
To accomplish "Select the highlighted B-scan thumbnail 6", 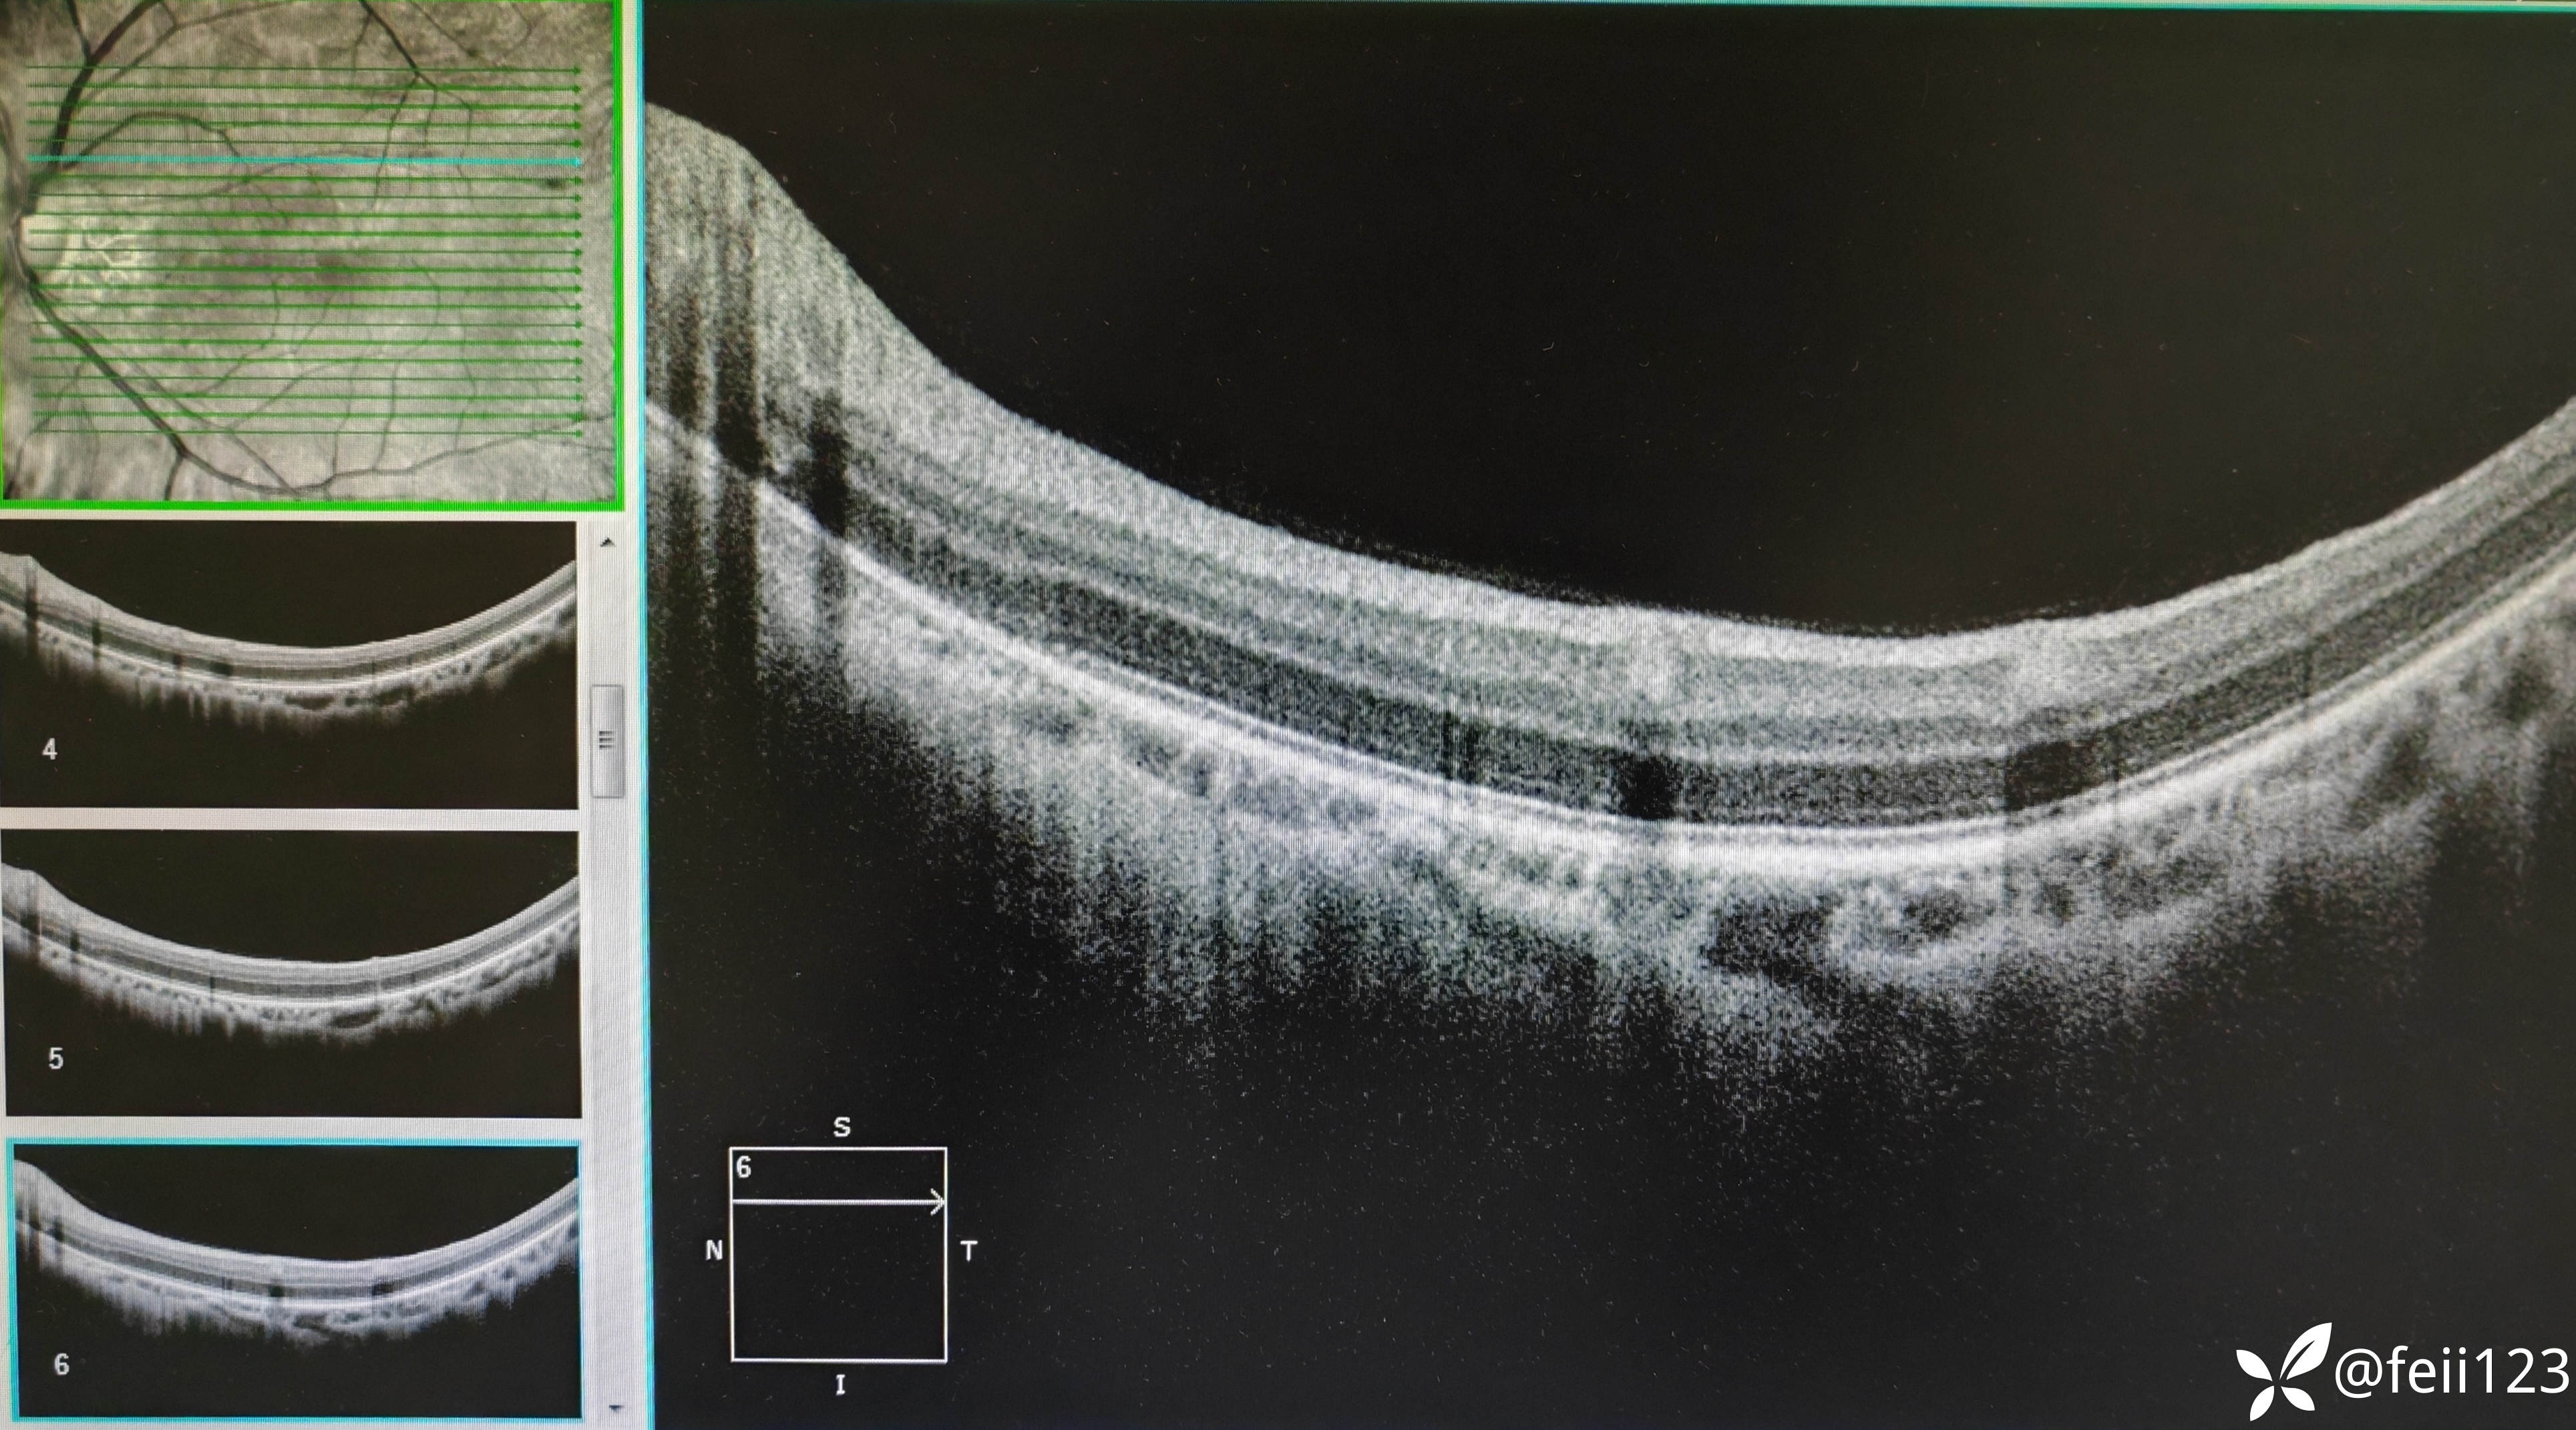I will point(296,1280).
